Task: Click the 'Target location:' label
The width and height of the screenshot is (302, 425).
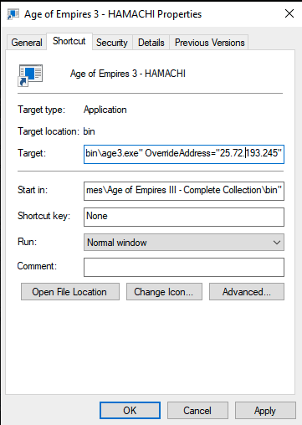Action: pos(49,131)
